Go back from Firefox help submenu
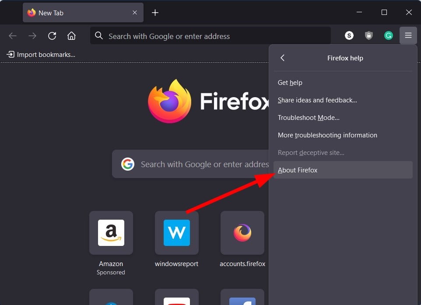Viewport: 421px width, 305px height. [282, 58]
